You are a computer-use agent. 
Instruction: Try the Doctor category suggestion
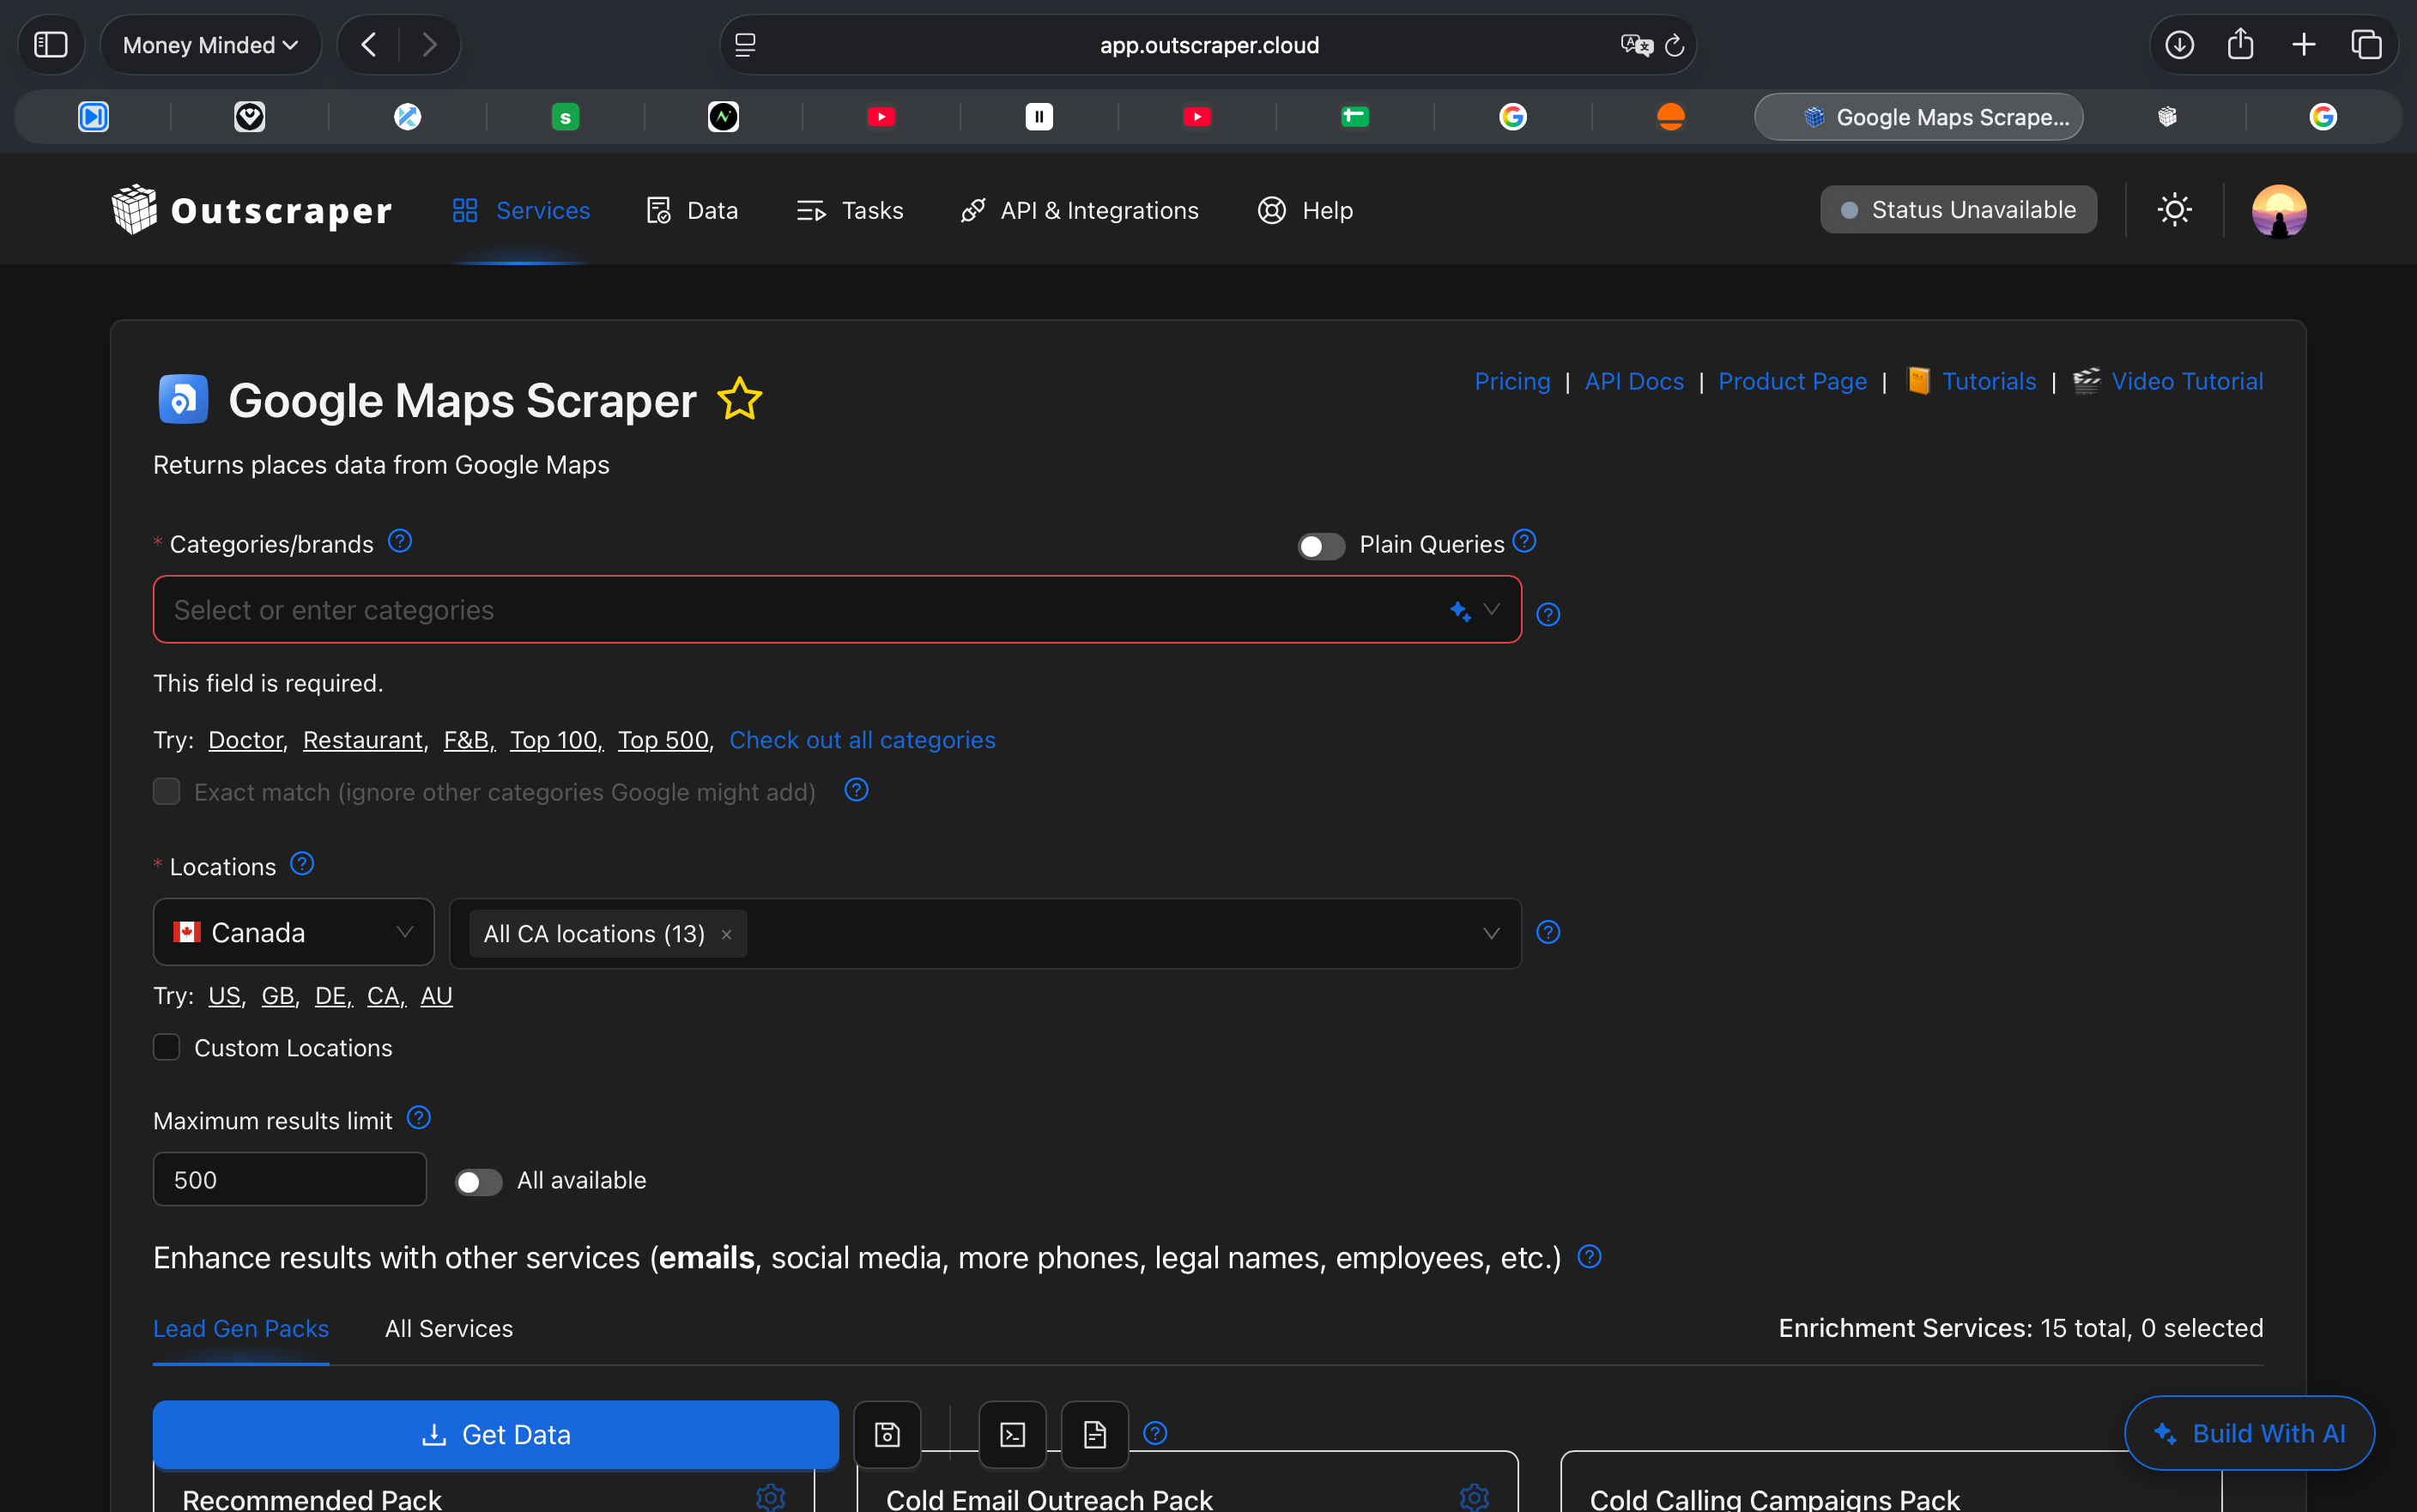point(246,740)
